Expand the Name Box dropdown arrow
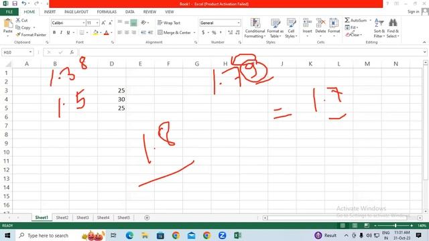This screenshot has height=241, width=429. click(x=30, y=52)
